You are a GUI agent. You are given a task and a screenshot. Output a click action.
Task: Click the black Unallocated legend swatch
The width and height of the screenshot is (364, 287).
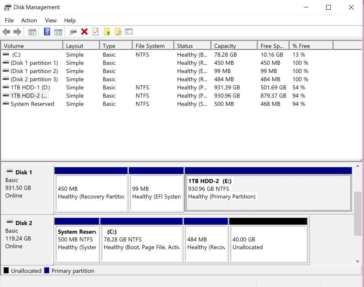pyautogui.click(x=6, y=270)
